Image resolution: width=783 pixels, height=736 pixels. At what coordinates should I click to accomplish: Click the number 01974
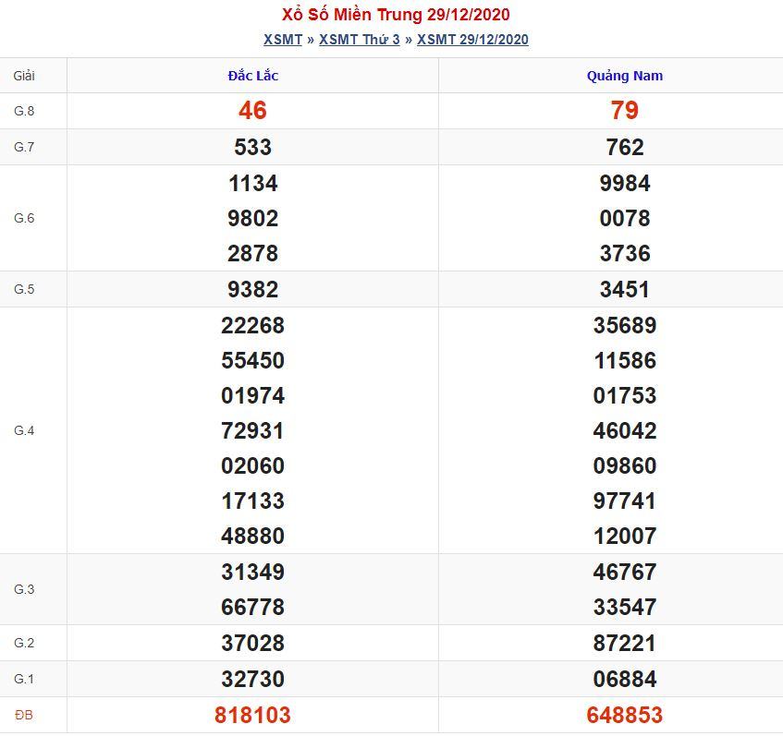pyautogui.click(x=252, y=395)
